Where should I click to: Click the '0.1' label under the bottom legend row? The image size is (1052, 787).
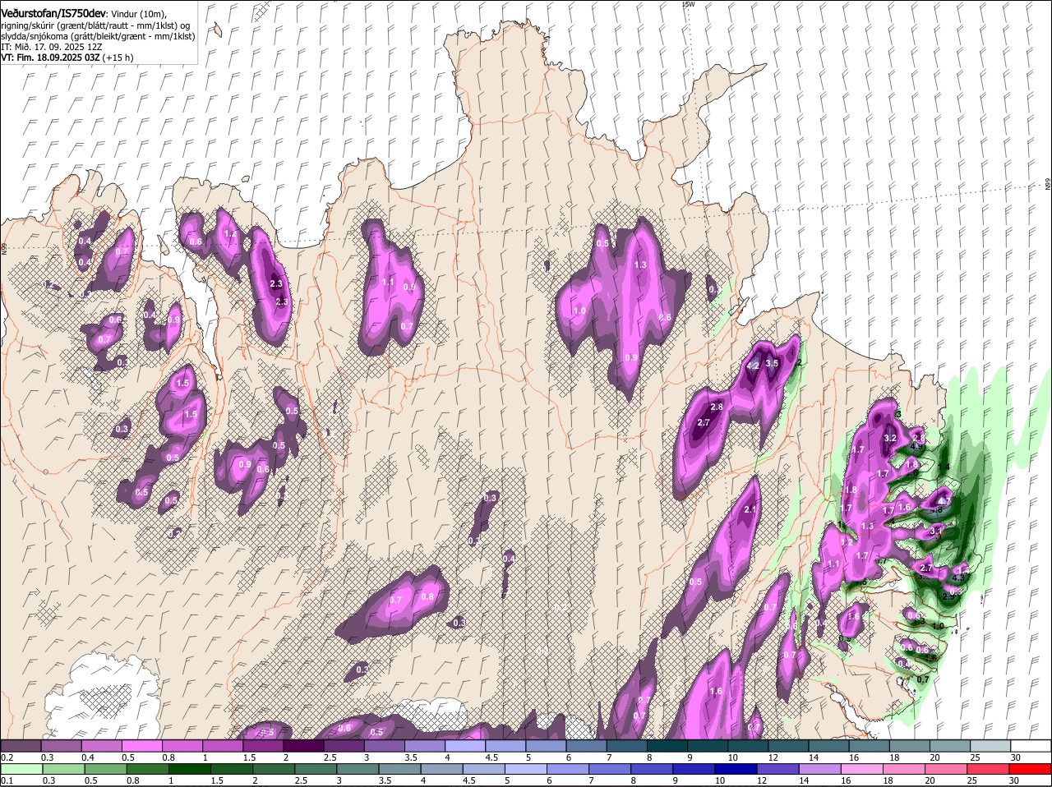point(7,781)
